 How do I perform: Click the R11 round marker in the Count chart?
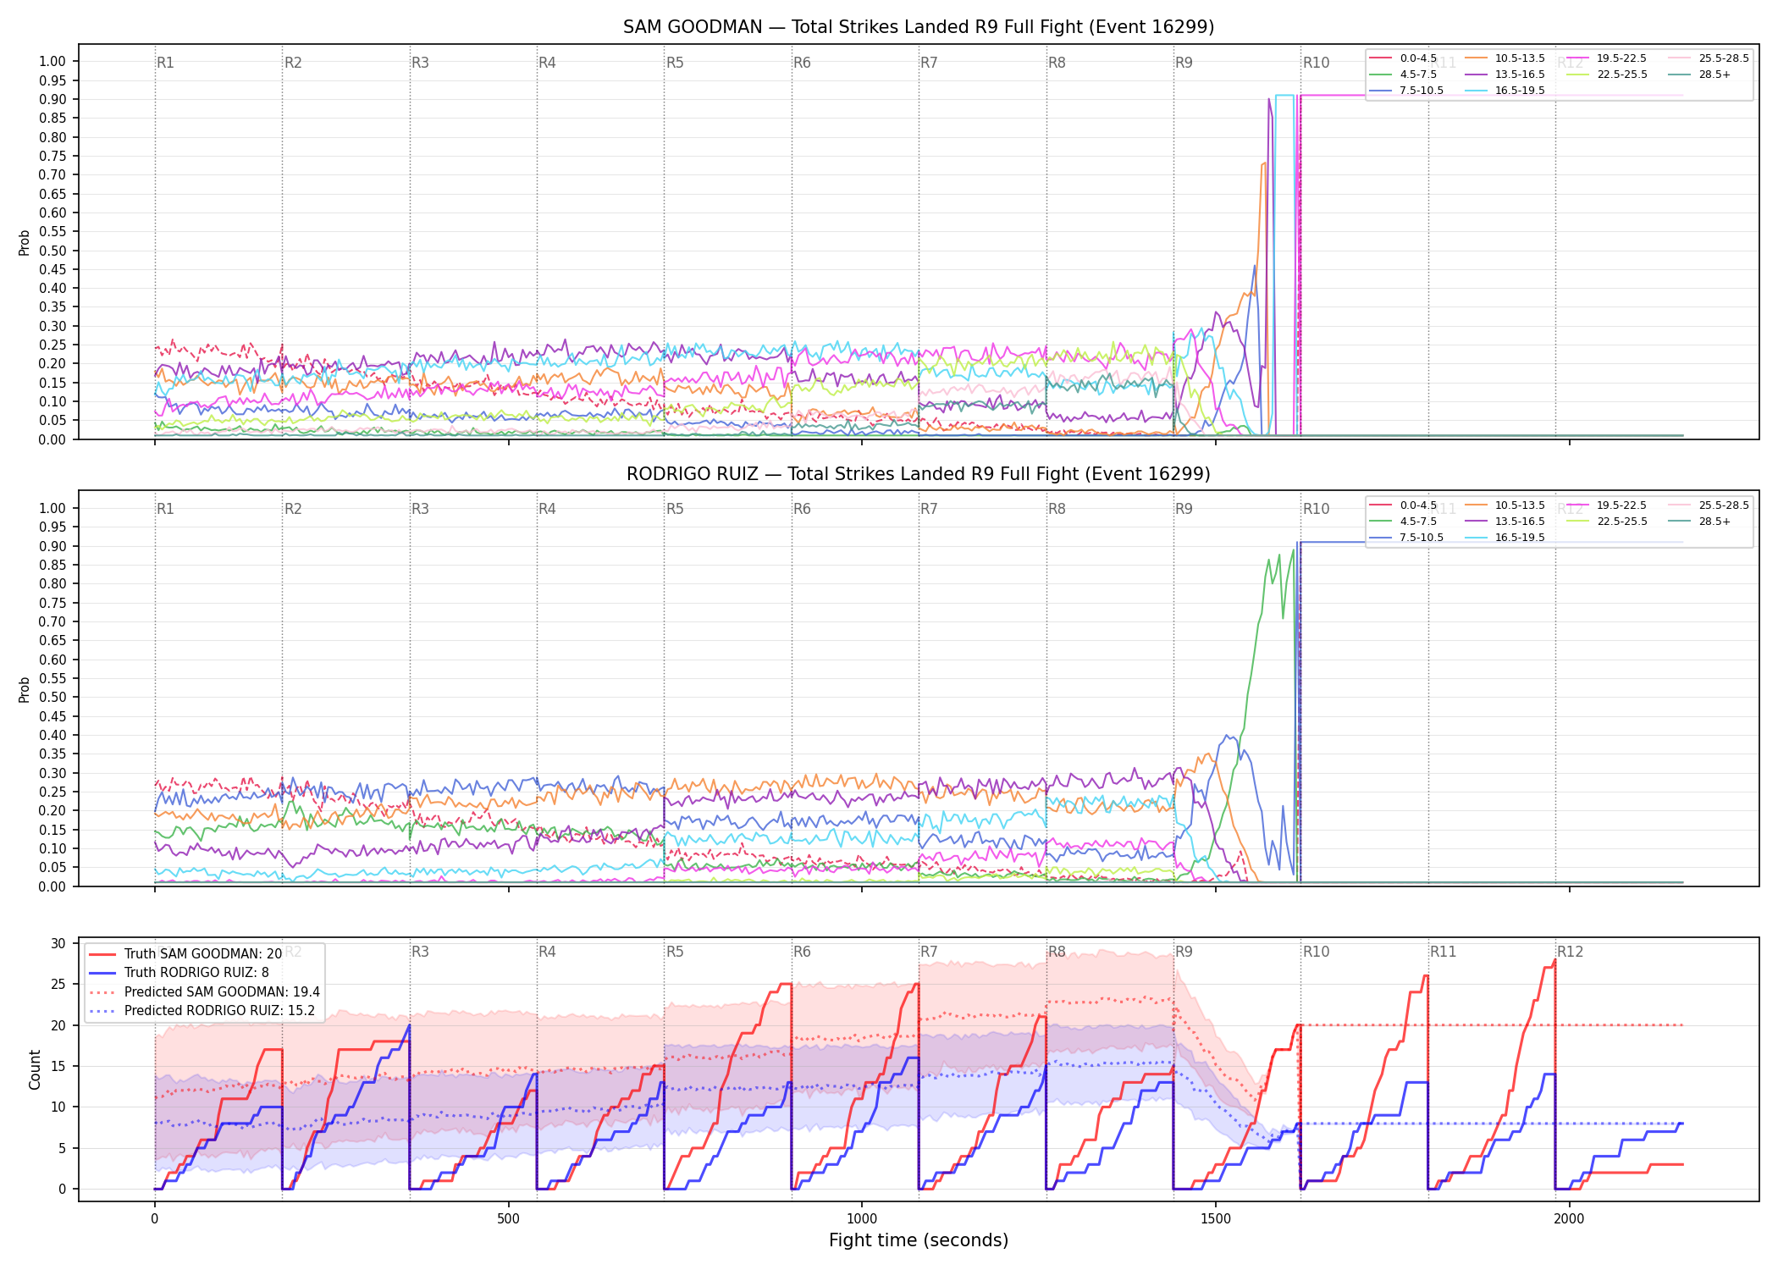[x=1444, y=952]
